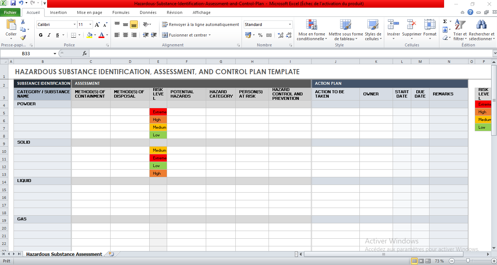Toggle Underline S button
497x265 pixels.
point(57,35)
